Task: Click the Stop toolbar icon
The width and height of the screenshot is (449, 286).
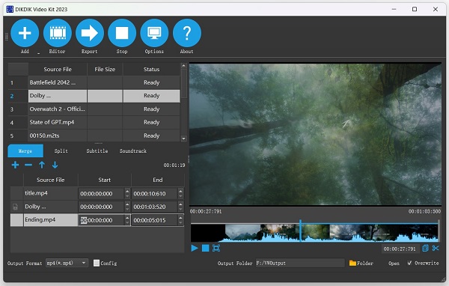Action: point(122,33)
